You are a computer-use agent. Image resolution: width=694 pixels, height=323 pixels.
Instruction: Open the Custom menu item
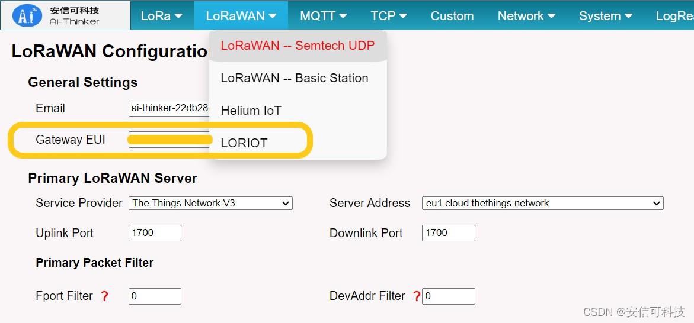[452, 16]
